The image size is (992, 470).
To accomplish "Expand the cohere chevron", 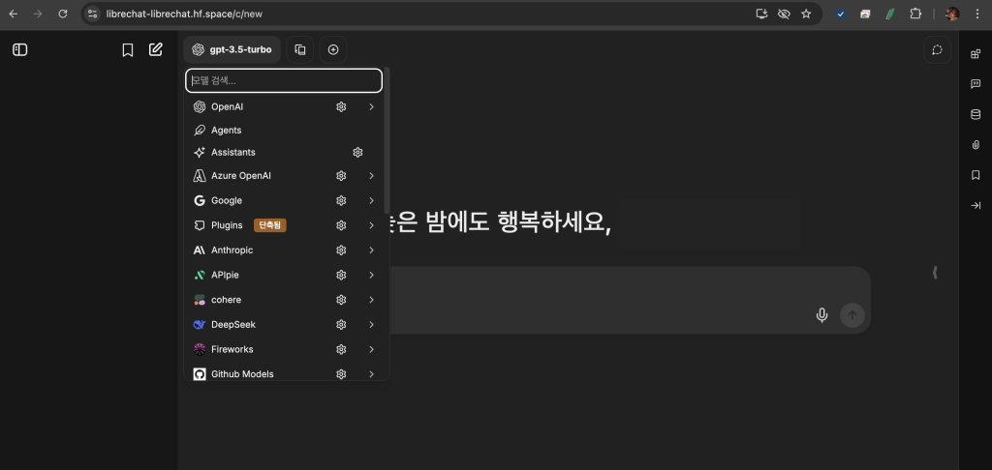I will point(371,300).
